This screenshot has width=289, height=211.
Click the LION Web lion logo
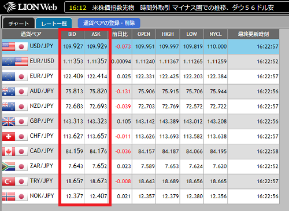pos(10,7)
